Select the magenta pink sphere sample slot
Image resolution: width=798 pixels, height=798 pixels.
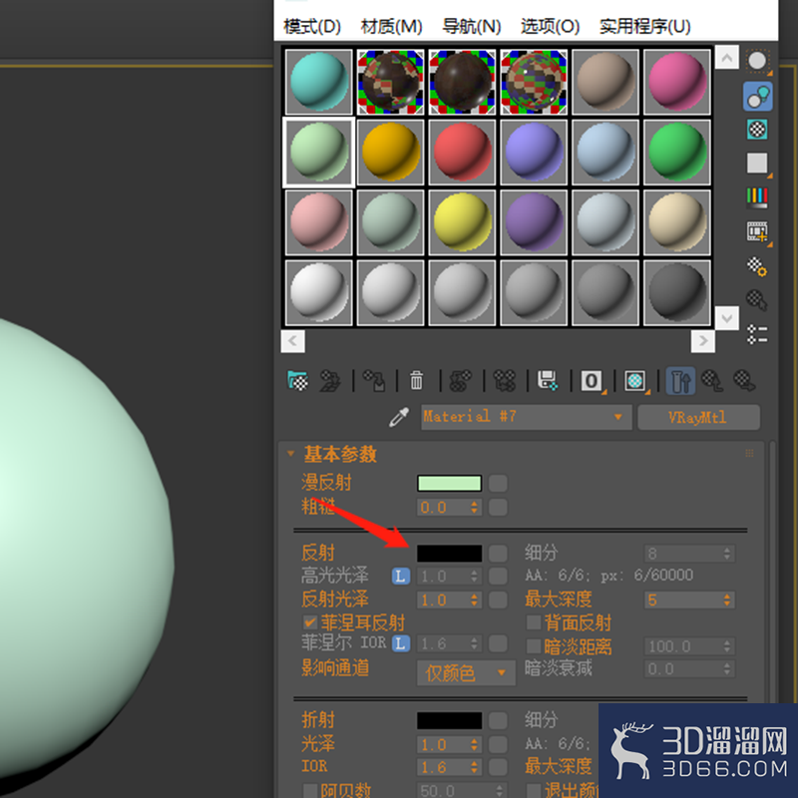677,82
